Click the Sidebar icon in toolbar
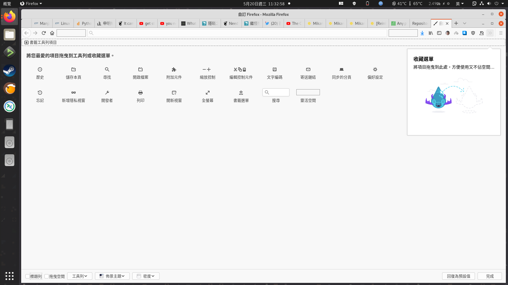The width and height of the screenshot is (508, 285). click(439, 33)
